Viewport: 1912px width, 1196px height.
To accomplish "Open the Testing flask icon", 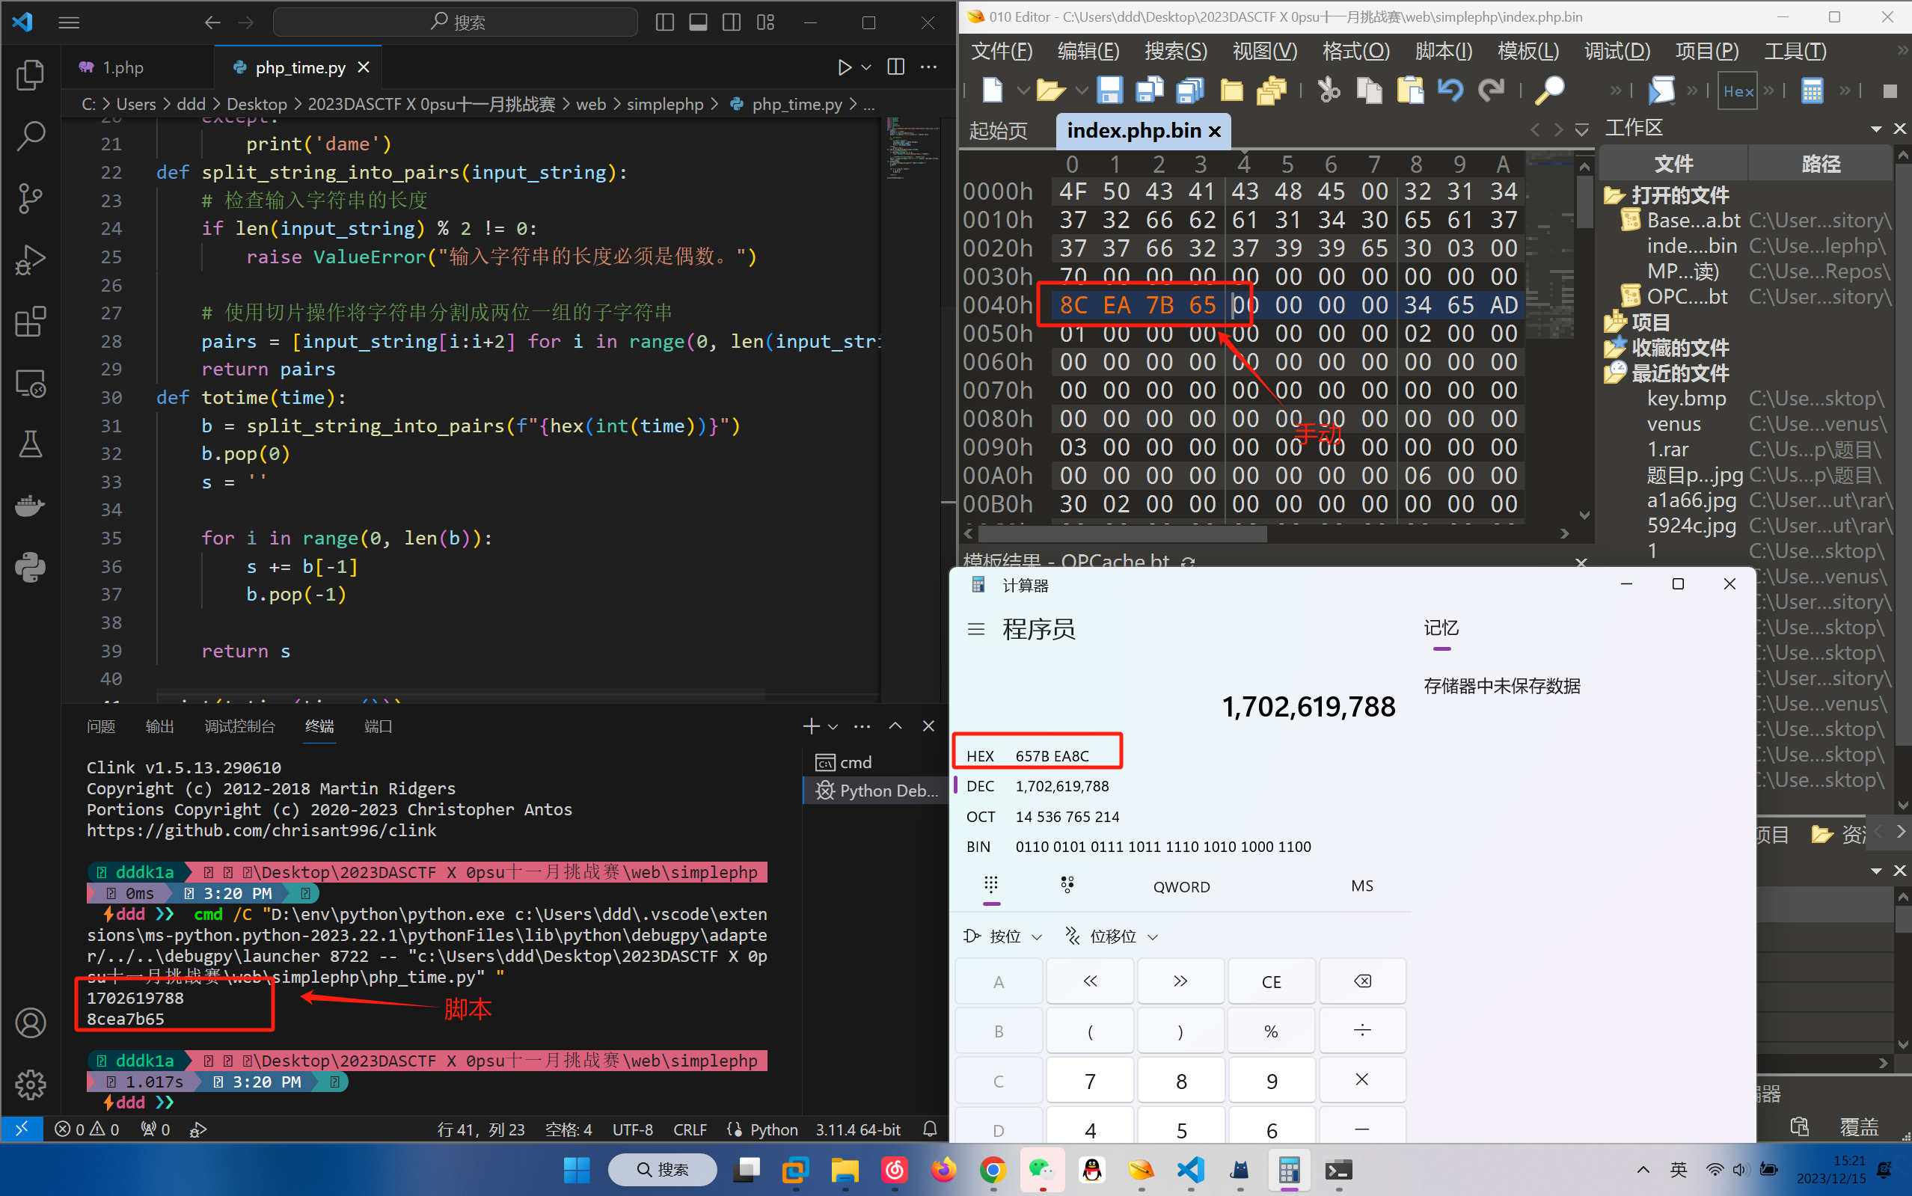I will [x=30, y=444].
